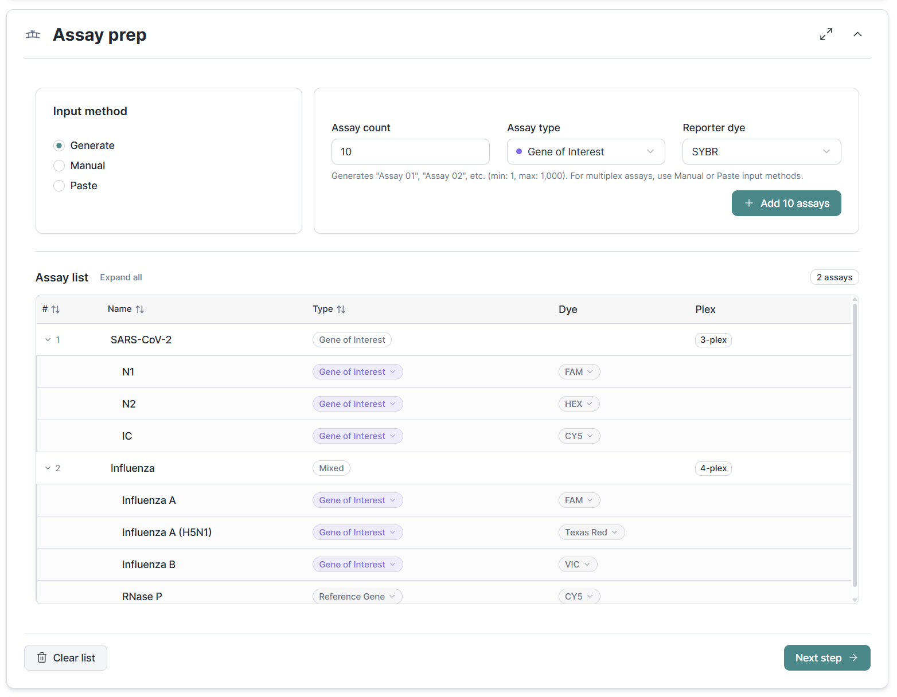Click trash icon in Clear list button
The width and height of the screenshot is (897, 697).
click(x=42, y=657)
